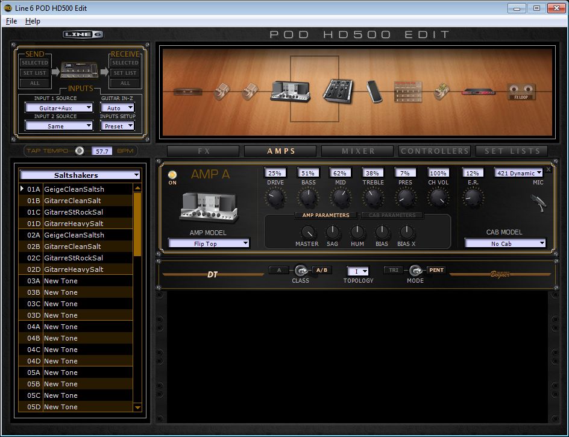Click the Tap Tempo button
Viewport: 569px width, 437px height.
[80, 151]
